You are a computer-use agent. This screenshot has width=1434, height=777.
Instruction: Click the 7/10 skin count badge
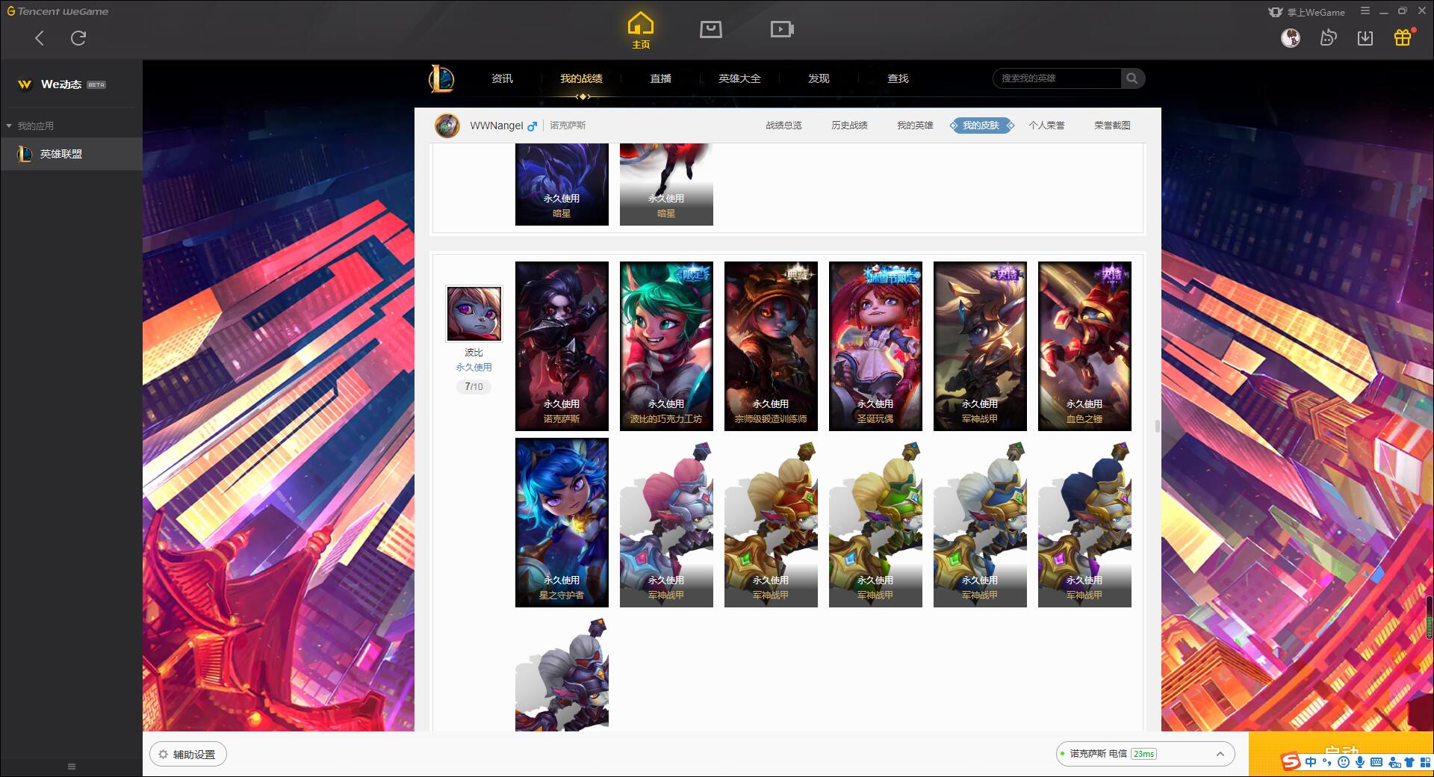coord(474,387)
